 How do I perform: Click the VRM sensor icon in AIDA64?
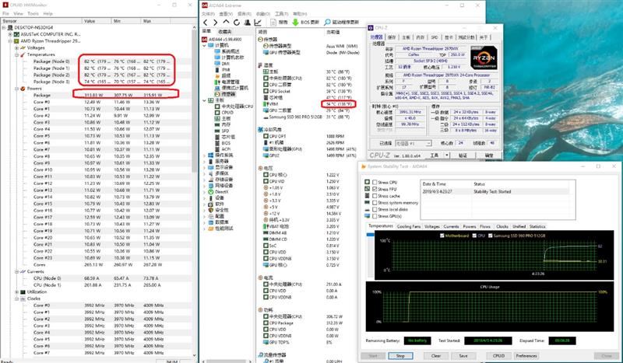(x=266, y=104)
